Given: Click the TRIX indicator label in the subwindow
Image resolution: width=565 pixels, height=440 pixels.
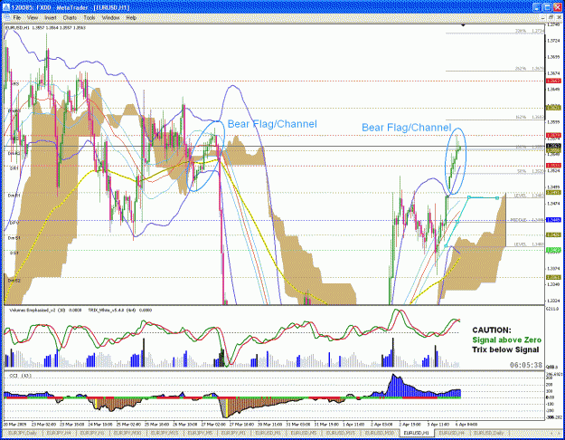Looking at the screenshot, I should click(x=120, y=310).
